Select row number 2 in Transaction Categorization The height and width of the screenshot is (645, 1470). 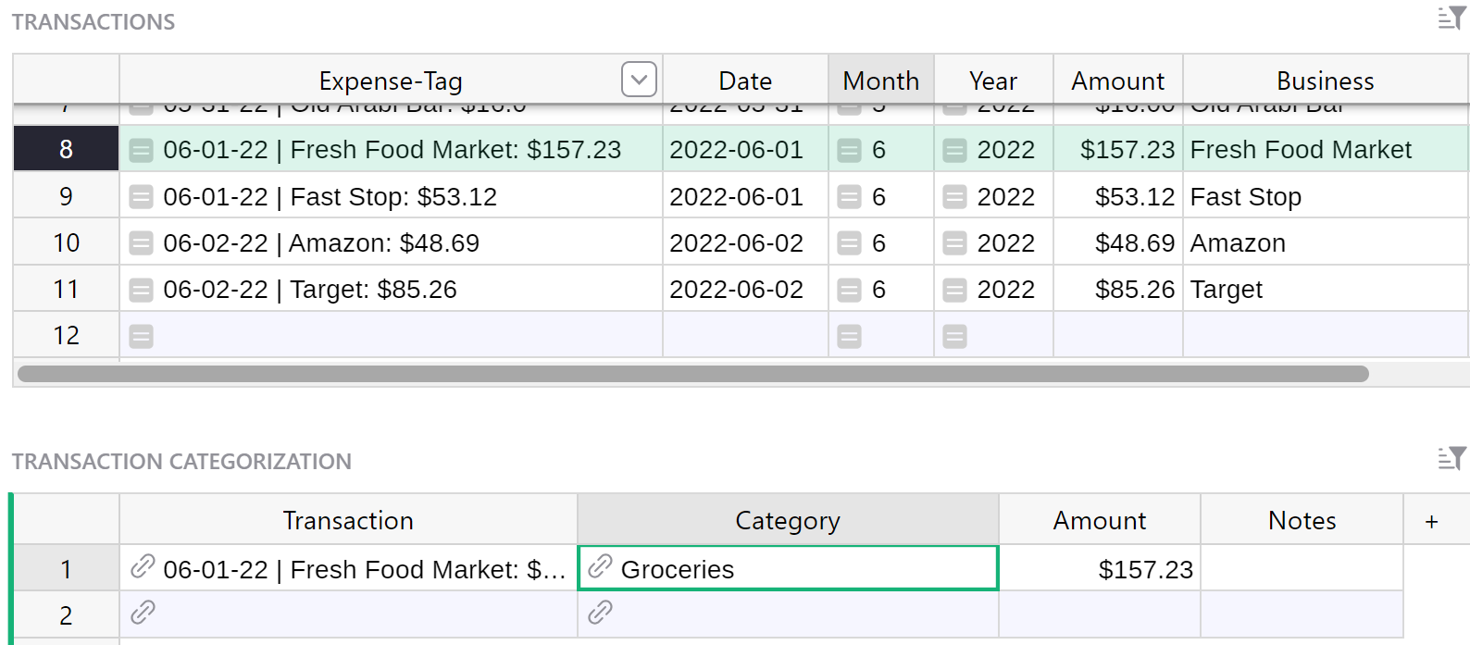coord(66,614)
